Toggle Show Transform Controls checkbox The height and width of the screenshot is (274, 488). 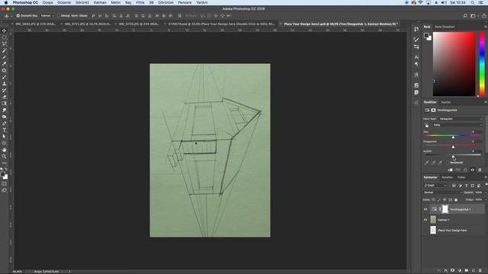coord(58,15)
